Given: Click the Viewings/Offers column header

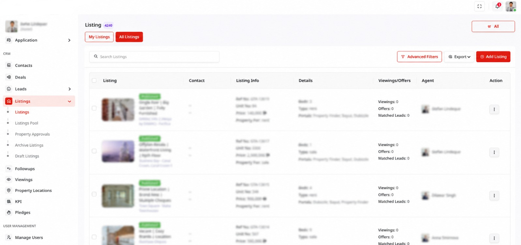Looking at the screenshot, I should 394,81.
